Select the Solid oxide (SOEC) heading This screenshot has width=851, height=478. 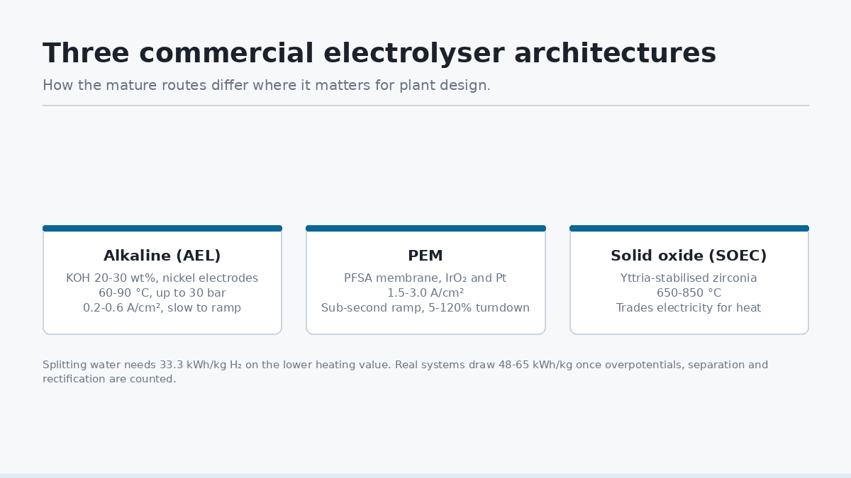click(689, 256)
